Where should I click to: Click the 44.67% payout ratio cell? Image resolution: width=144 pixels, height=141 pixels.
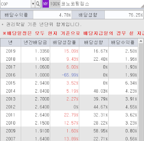[94, 107]
